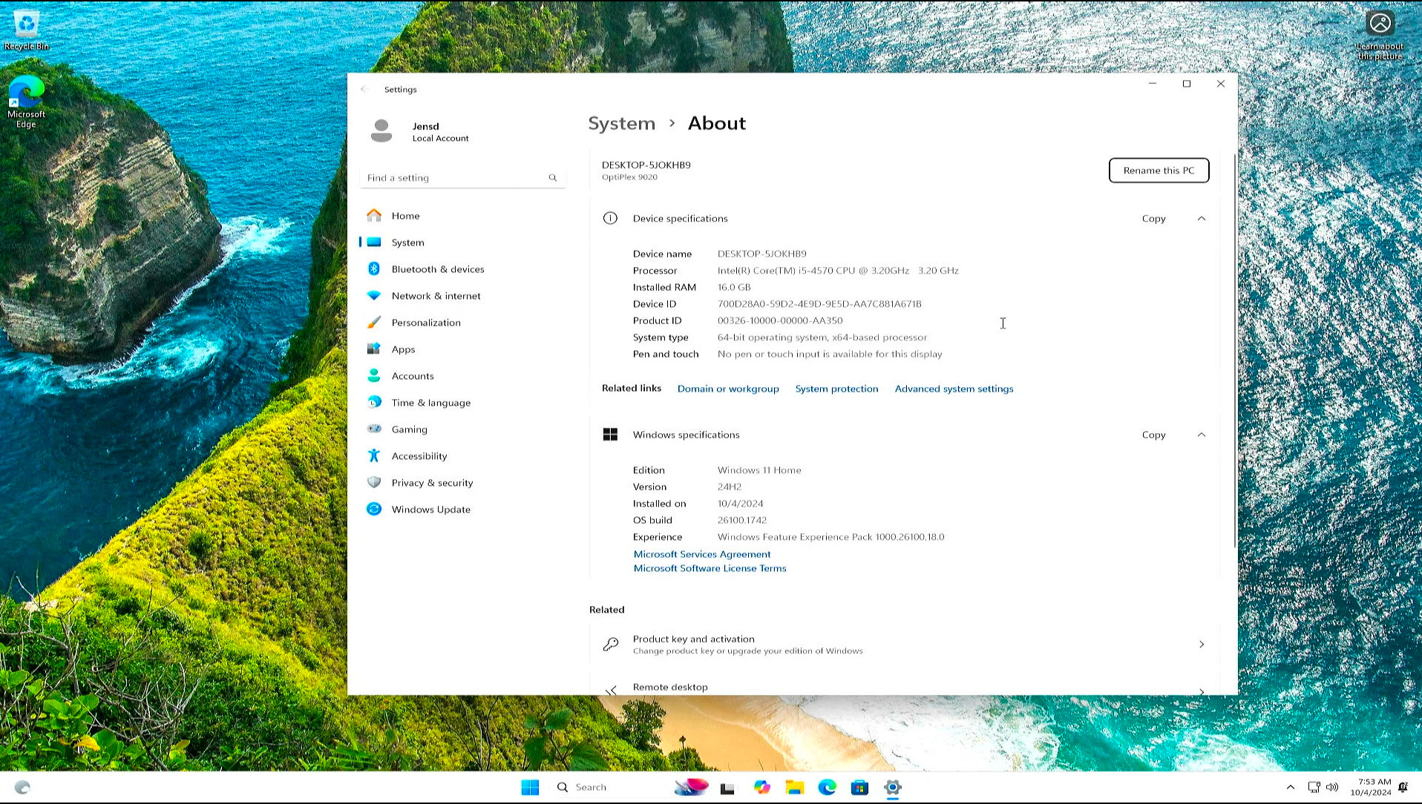Image resolution: width=1422 pixels, height=804 pixels.
Task: Collapse the Device specifications section
Action: (1202, 218)
